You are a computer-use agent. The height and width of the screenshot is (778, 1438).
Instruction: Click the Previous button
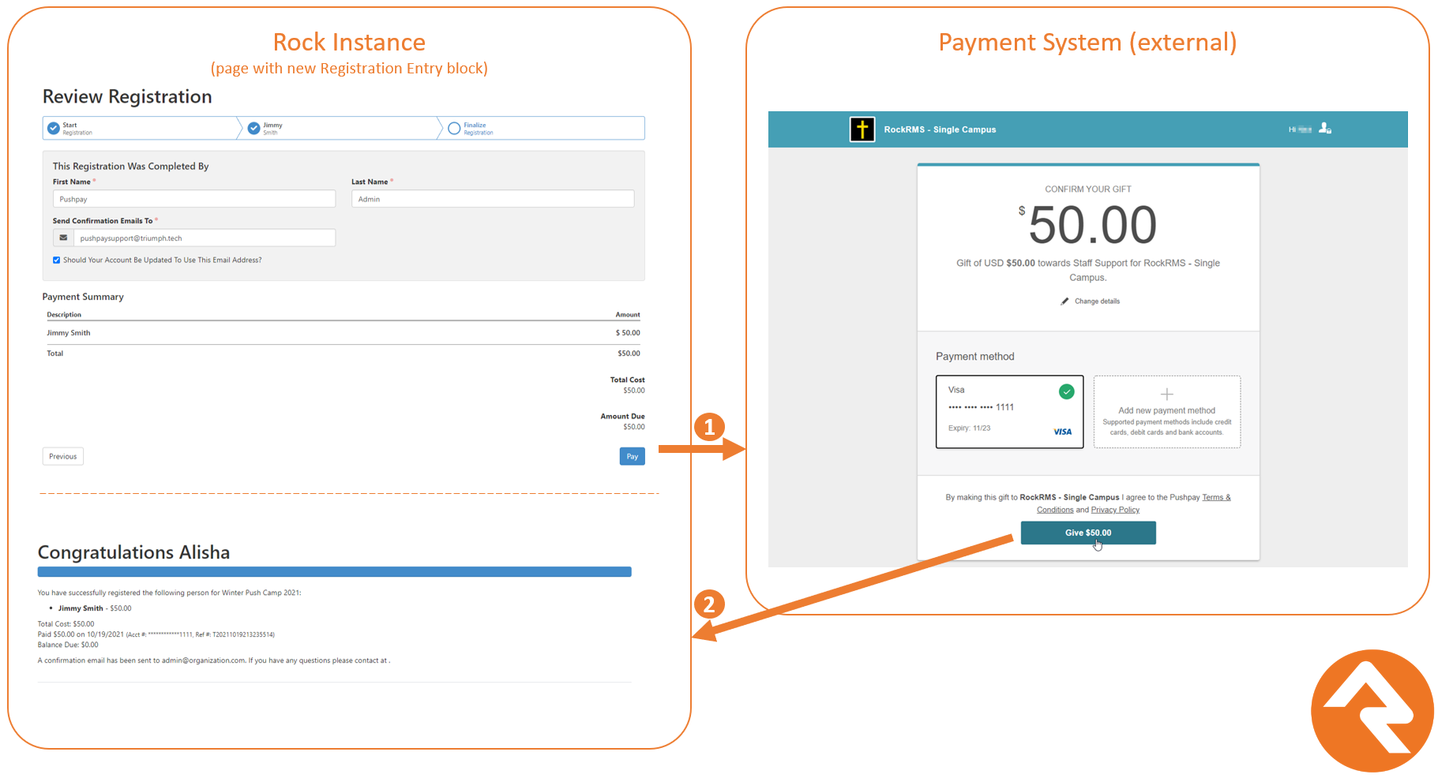pos(63,456)
